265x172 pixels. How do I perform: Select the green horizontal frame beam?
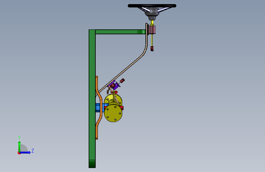120,32
